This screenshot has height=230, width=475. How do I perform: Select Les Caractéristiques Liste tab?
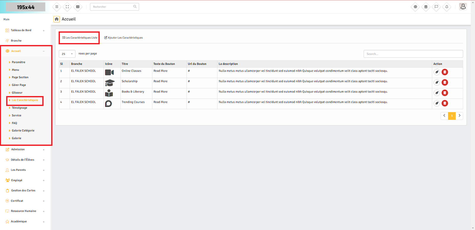coord(80,38)
